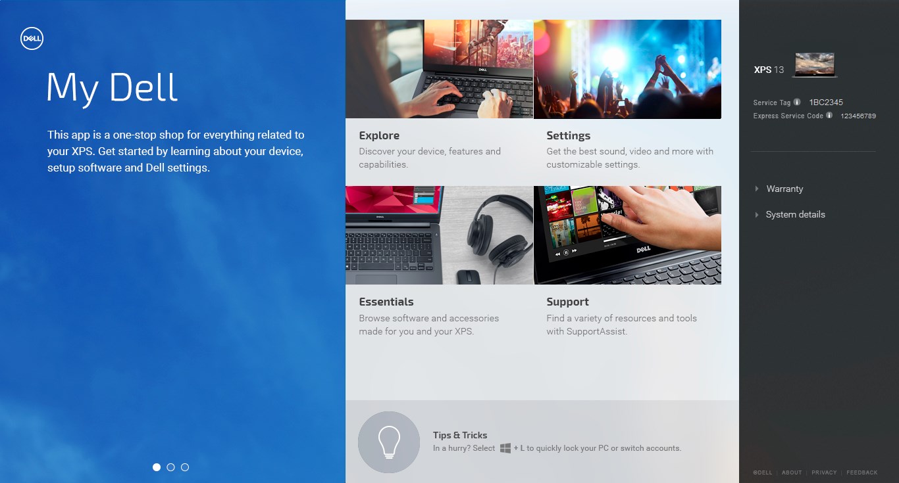
Task: Click the Express Service Code info icon
Action: pos(829,115)
